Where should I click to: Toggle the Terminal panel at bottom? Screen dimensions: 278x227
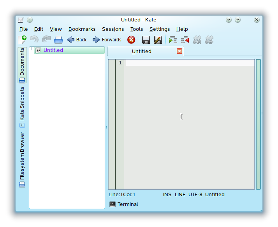[x=124, y=204]
